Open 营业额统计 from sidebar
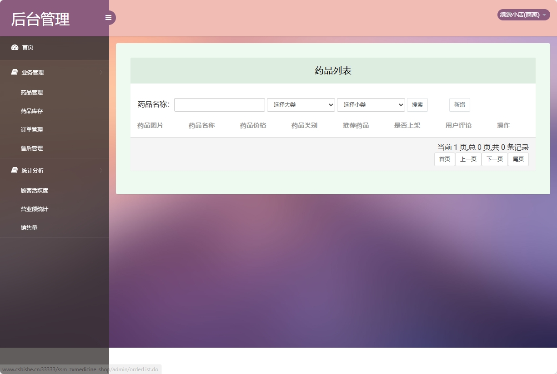Viewport: 557px width, 374px height. pos(35,209)
